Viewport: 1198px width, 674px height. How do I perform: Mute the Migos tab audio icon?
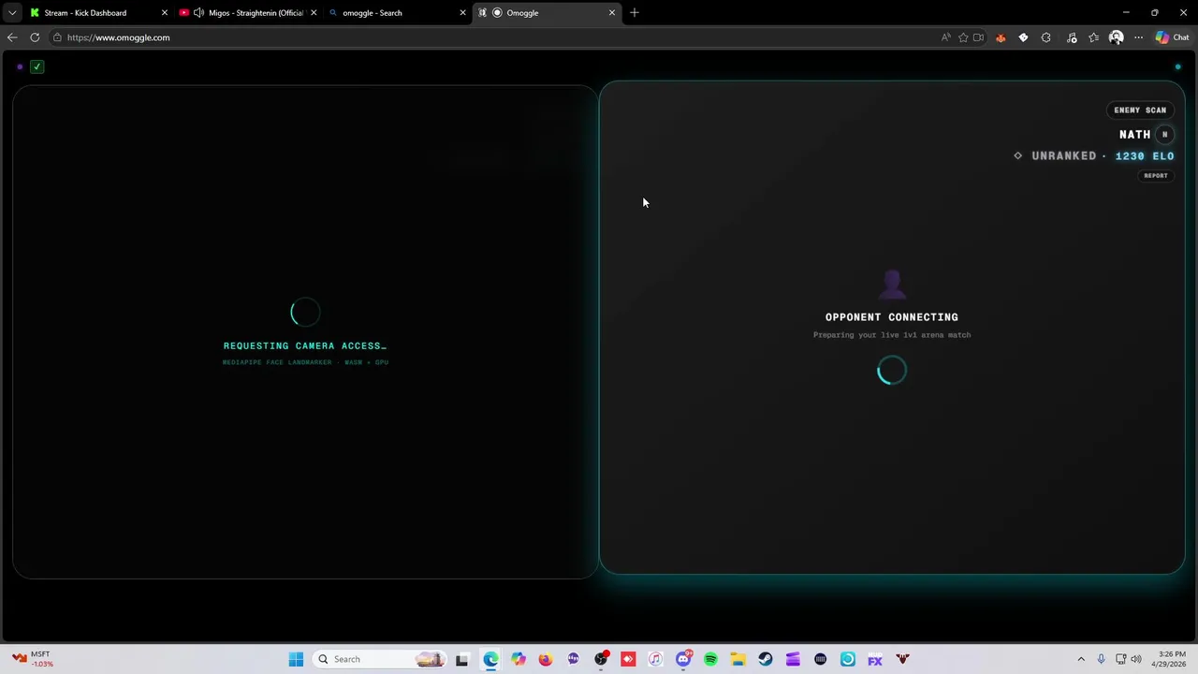click(x=198, y=13)
